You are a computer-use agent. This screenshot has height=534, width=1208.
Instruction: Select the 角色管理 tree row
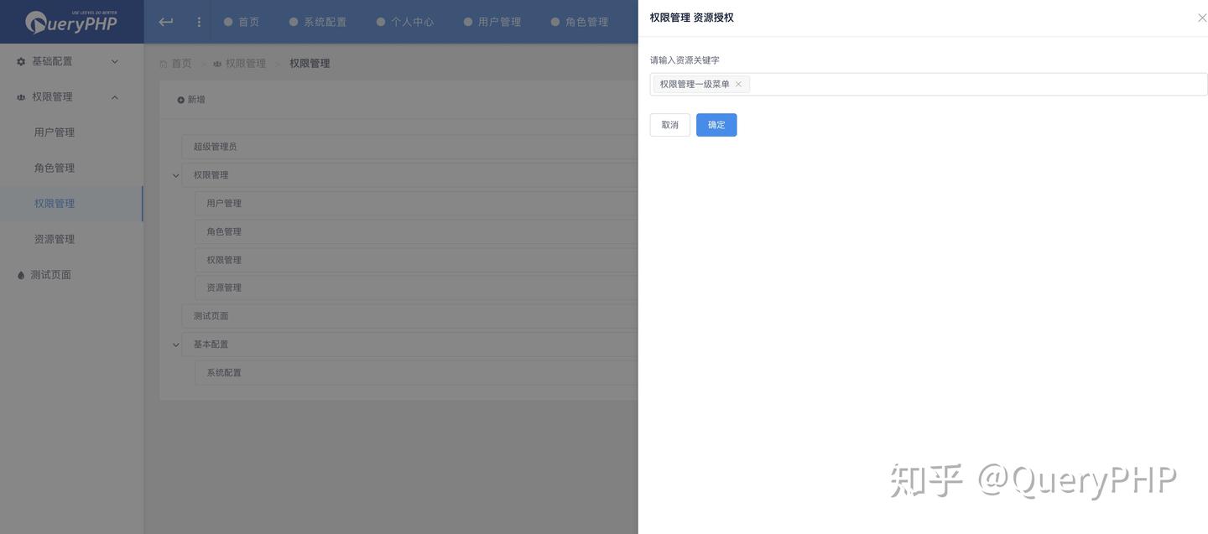pos(417,231)
